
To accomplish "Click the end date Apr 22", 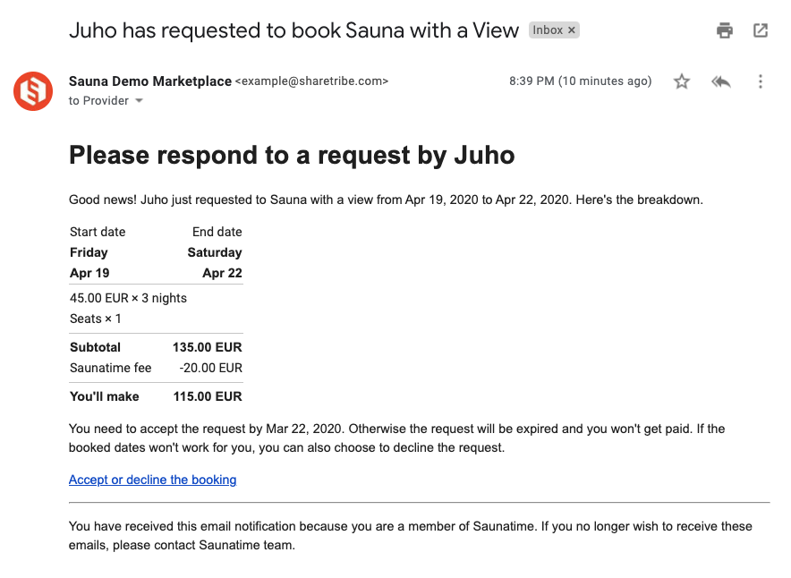I will coord(222,273).
